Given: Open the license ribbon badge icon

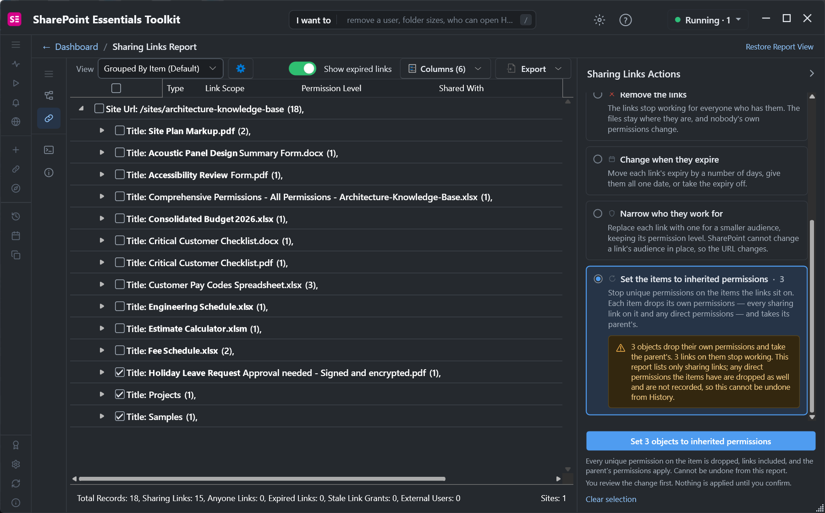Looking at the screenshot, I should click(16, 445).
